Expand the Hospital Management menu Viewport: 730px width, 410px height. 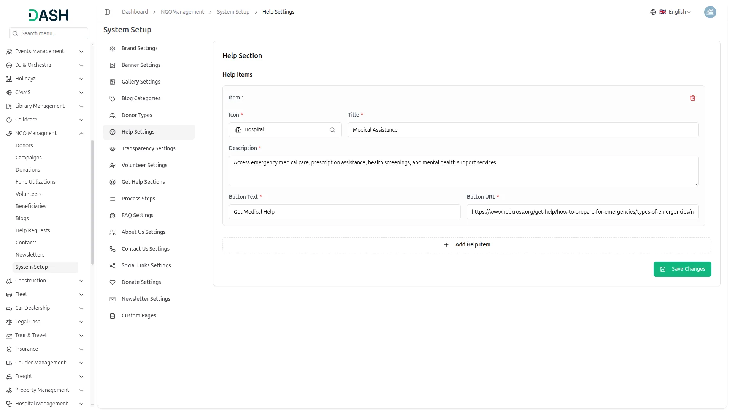point(81,404)
